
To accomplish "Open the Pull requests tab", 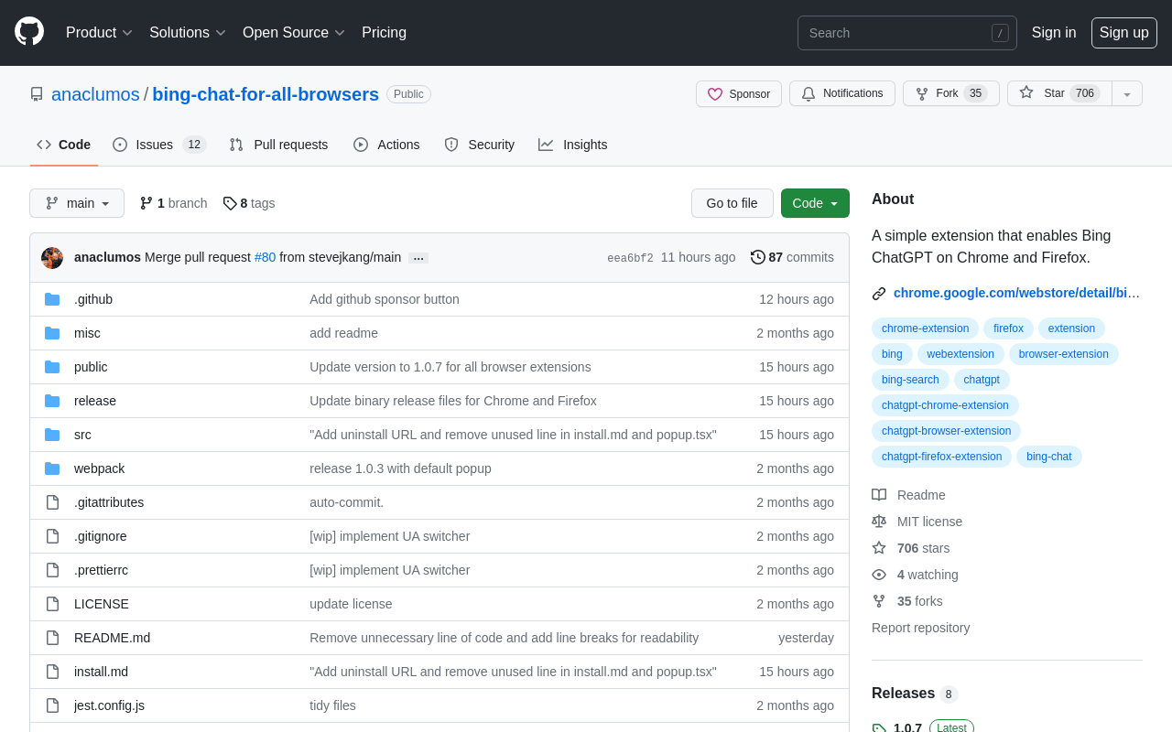I will pyautogui.click(x=278, y=145).
